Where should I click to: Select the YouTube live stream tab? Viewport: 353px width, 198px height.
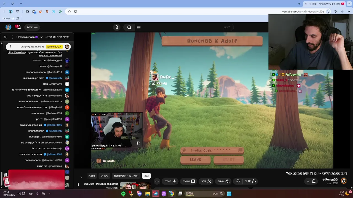[325, 4]
